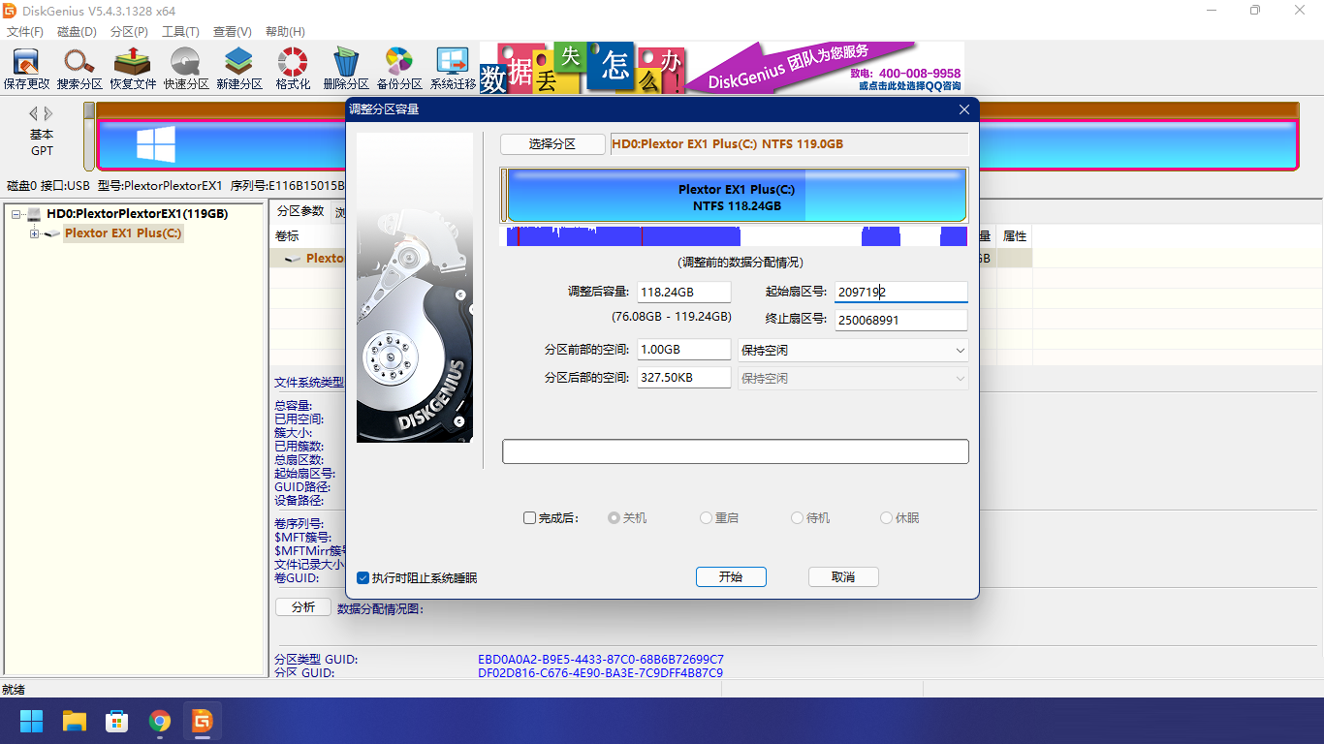Viewport: 1324px width, 744px height.
Task: Click the 基本 GPT disk type label
Action: 42,142
